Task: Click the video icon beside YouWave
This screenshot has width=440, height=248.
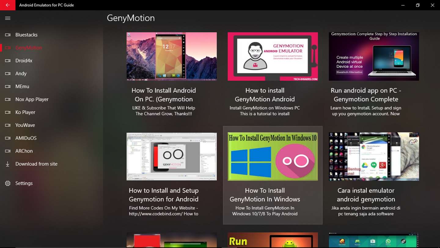Action: point(8,125)
